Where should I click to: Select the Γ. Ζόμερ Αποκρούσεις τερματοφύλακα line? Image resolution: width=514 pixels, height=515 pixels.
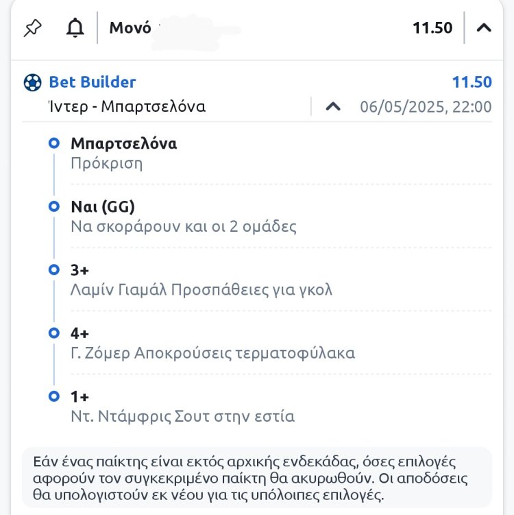pyautogui.click(x=212, y=353)
